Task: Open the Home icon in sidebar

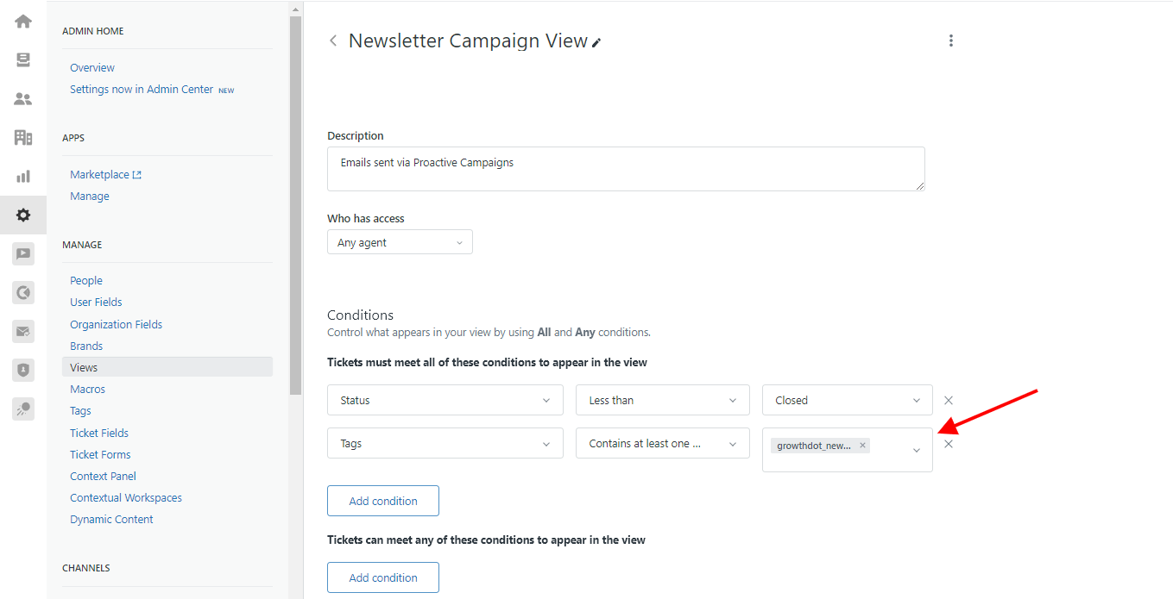Action: click(x=23, y=22)
